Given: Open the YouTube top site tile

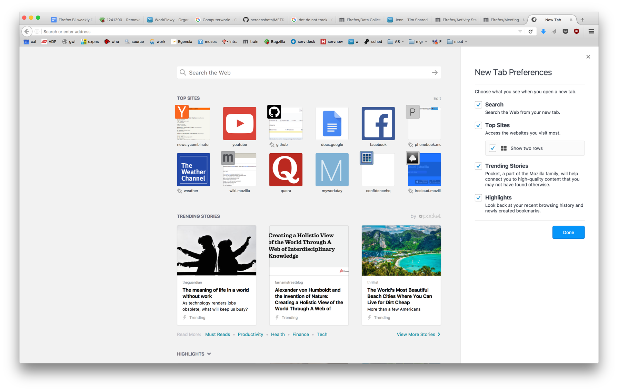Looking at the screenshot, I should (239, 123).
